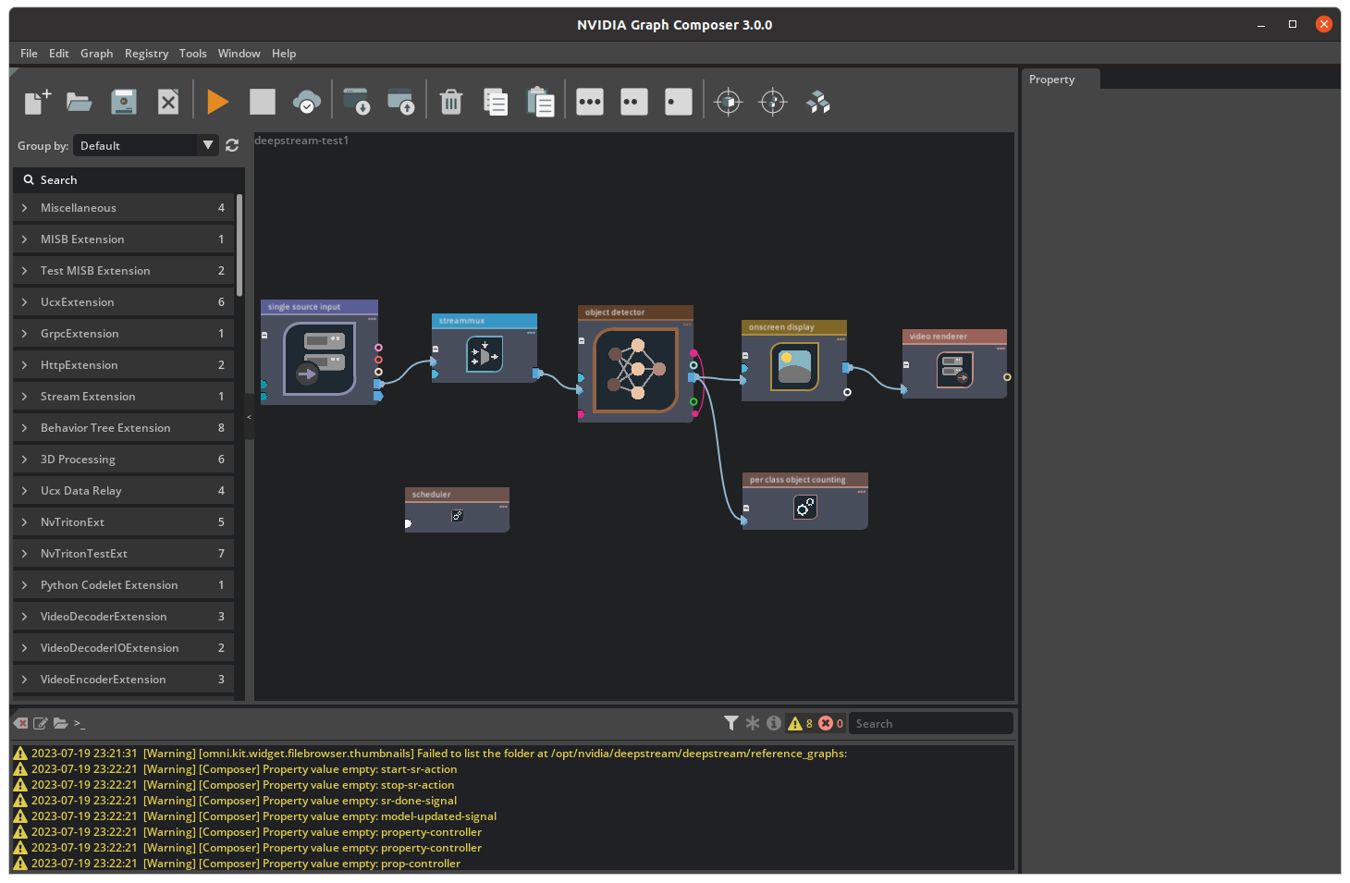
Task: Click the extension Search field in left panel
Action: pos(129,180)
